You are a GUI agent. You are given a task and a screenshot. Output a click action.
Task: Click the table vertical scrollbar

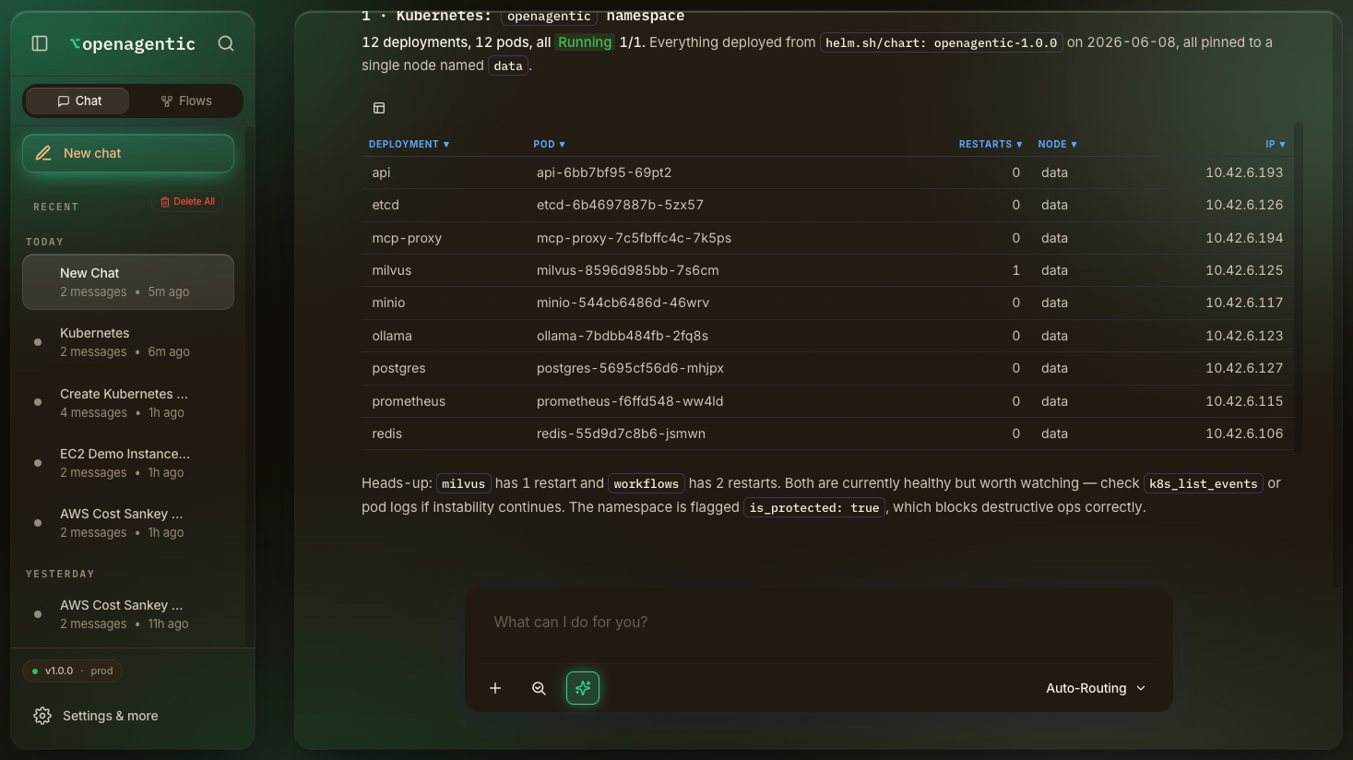coord(1299,286)
